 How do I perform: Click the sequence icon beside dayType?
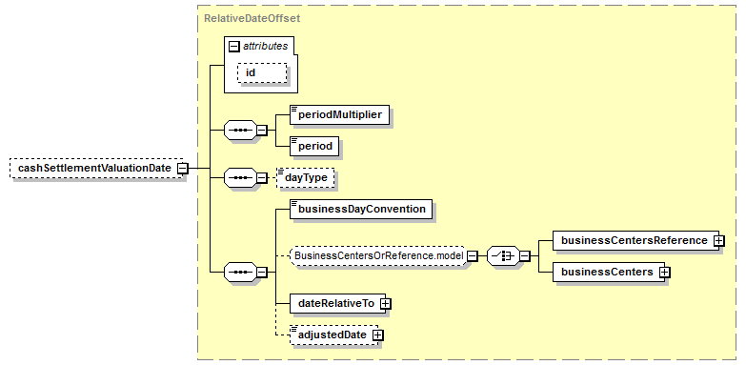click(x=240, y=177)
